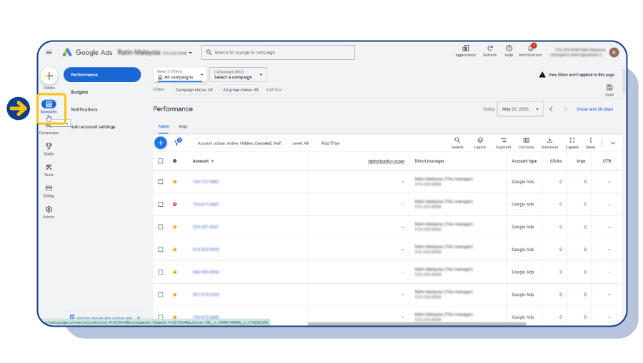
Task: Click the search for page or campaign field
Action: [278, 52]
